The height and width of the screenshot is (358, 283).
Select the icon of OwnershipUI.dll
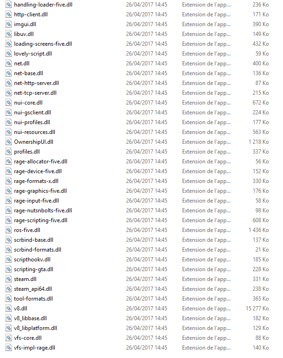click(8, 142)
